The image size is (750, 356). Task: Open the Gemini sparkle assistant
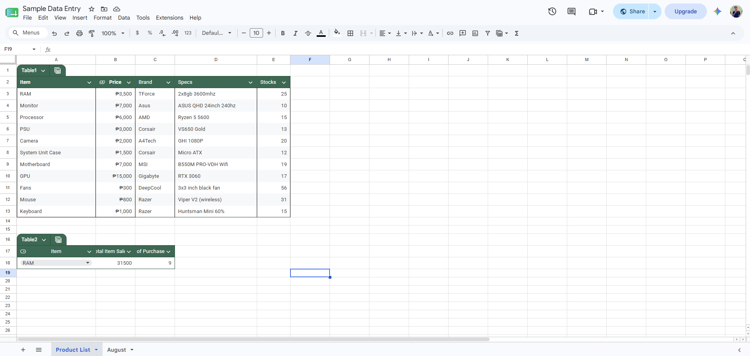point(718,11)
